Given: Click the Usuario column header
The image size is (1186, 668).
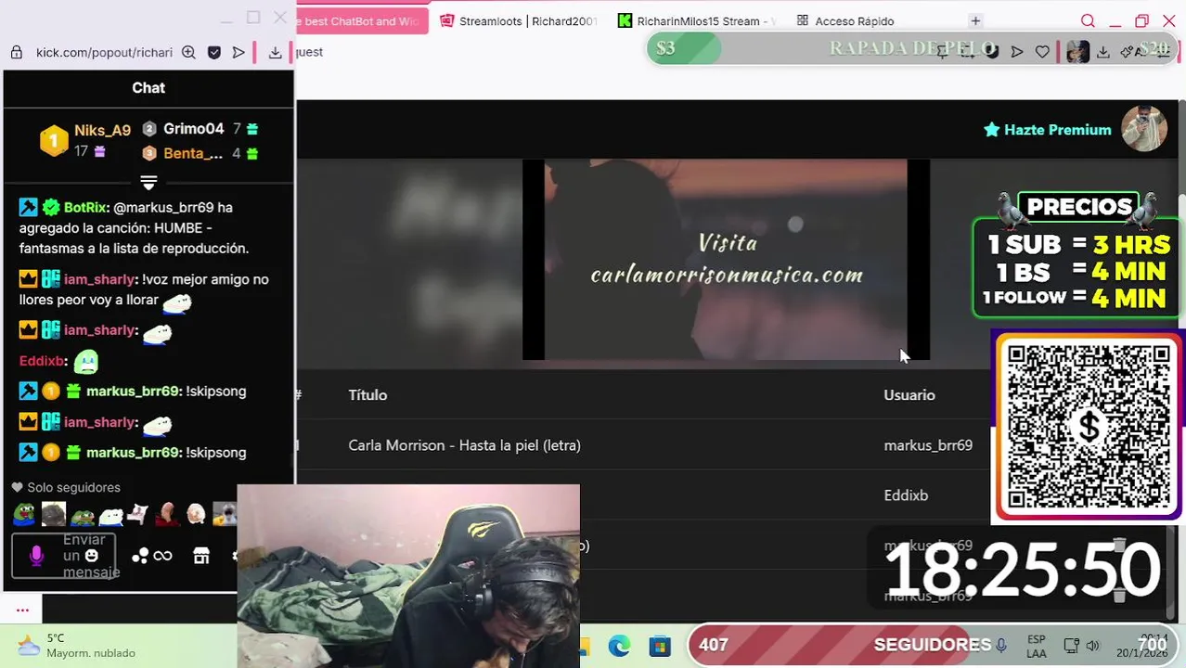Looking at the screenshot, I should pos(909,395).
